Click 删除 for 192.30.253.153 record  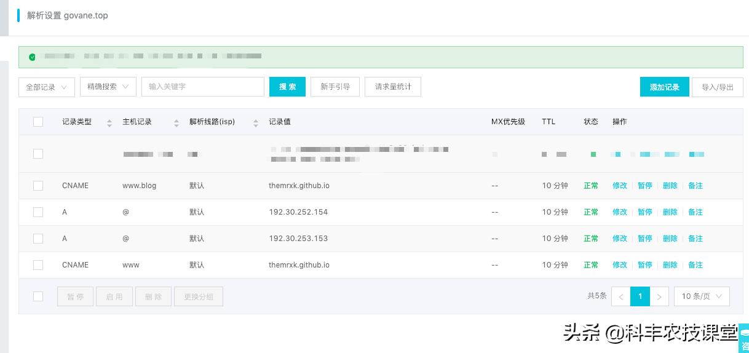click(670, 239)
